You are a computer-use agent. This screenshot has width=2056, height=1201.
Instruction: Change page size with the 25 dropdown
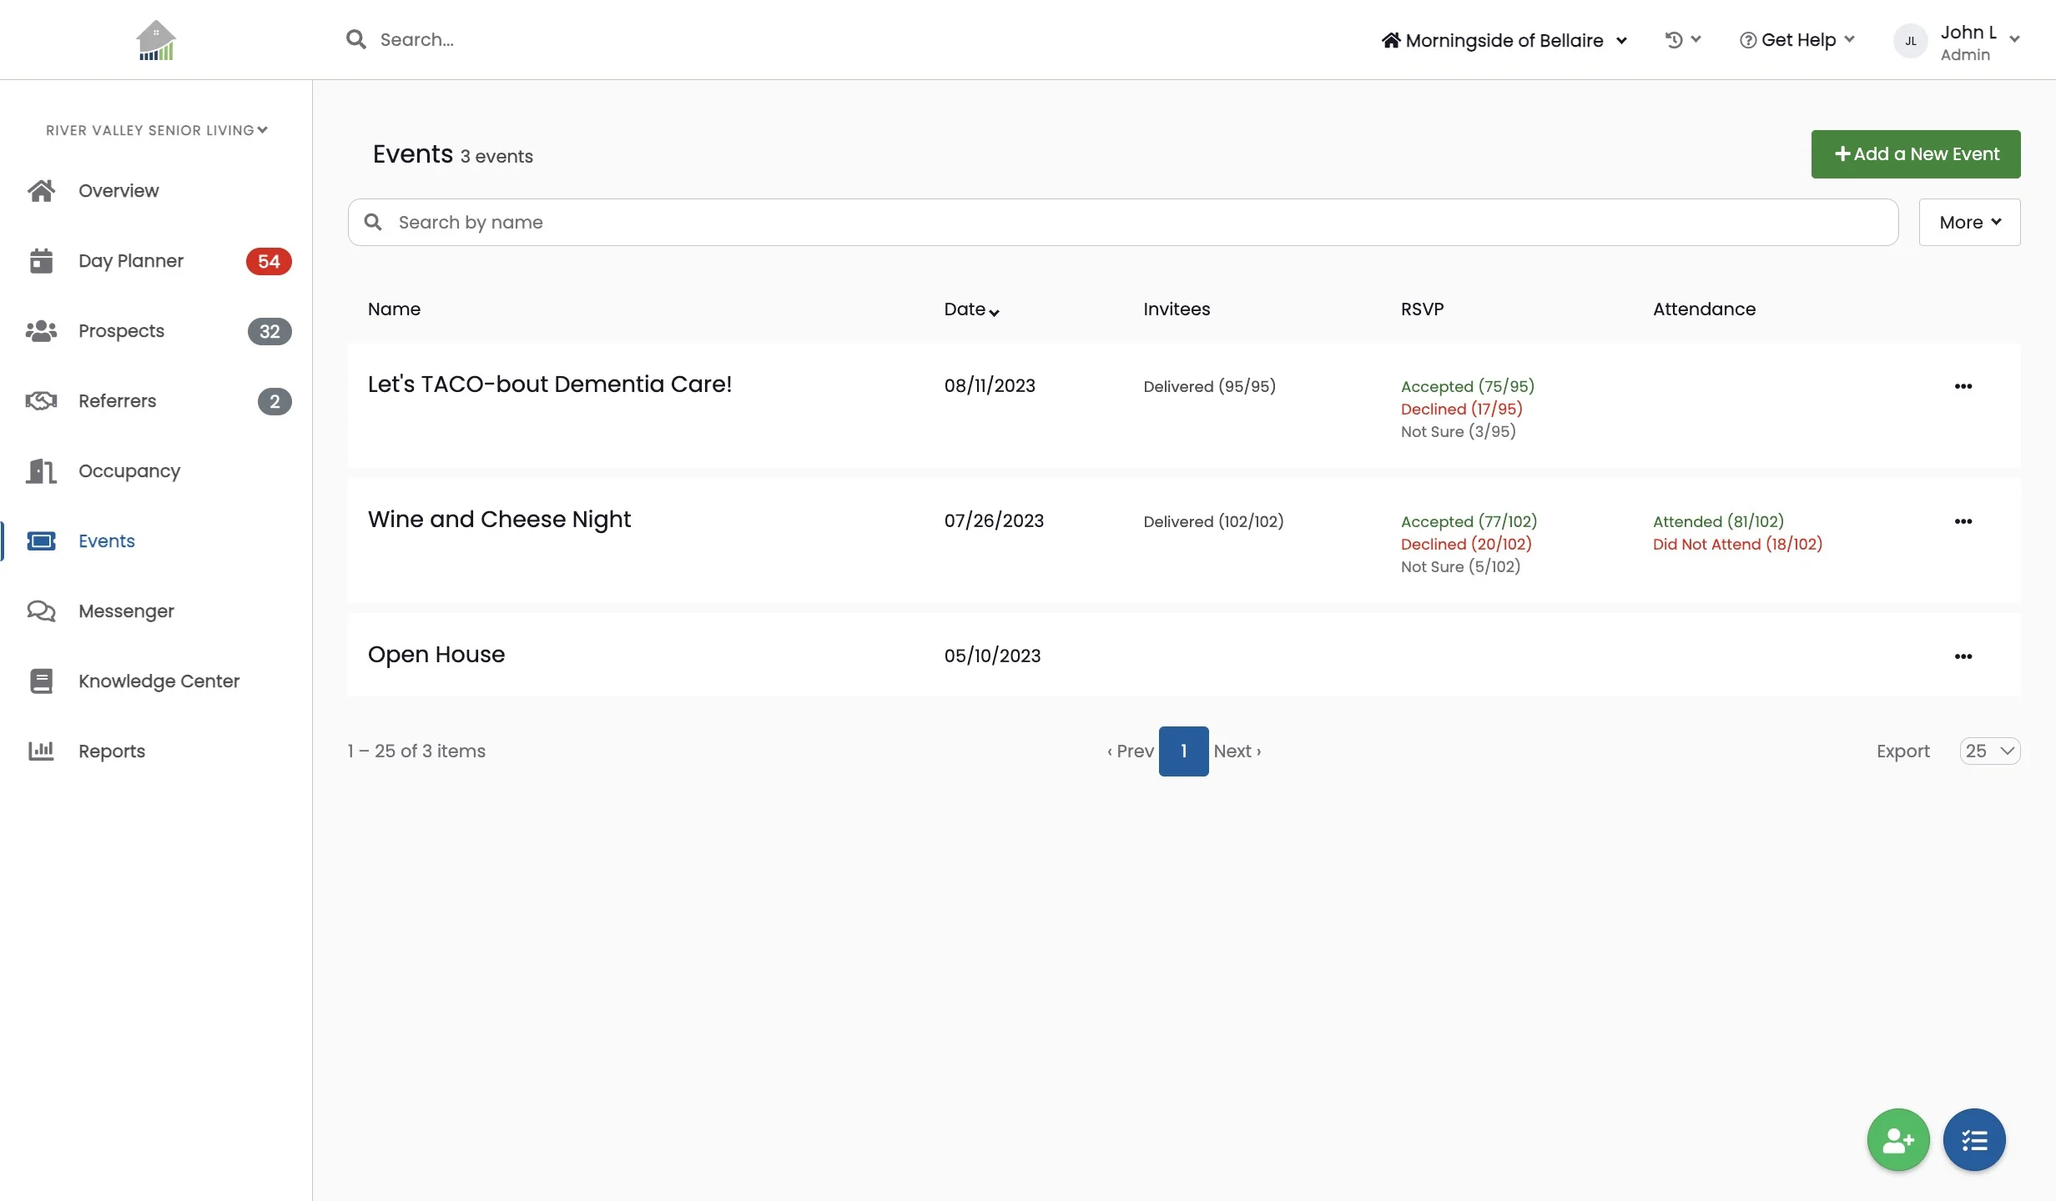click(1989, 751)
